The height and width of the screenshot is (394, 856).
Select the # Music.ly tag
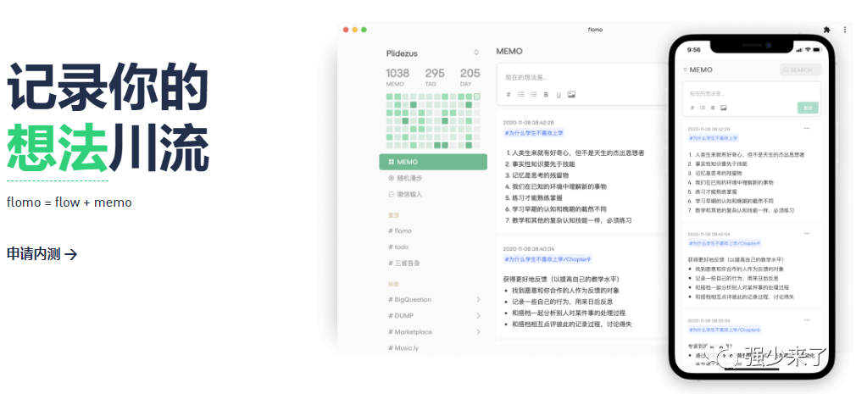tap(403, 347)
